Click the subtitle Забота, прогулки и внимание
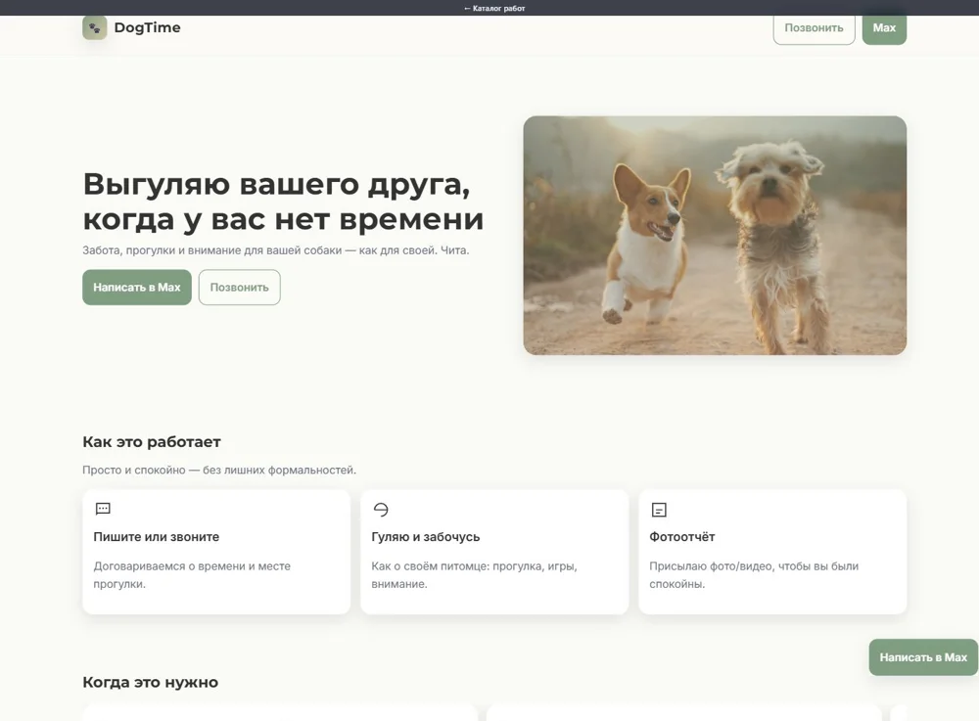The width and height of the screenshot is (979, 721). point(275,250)
